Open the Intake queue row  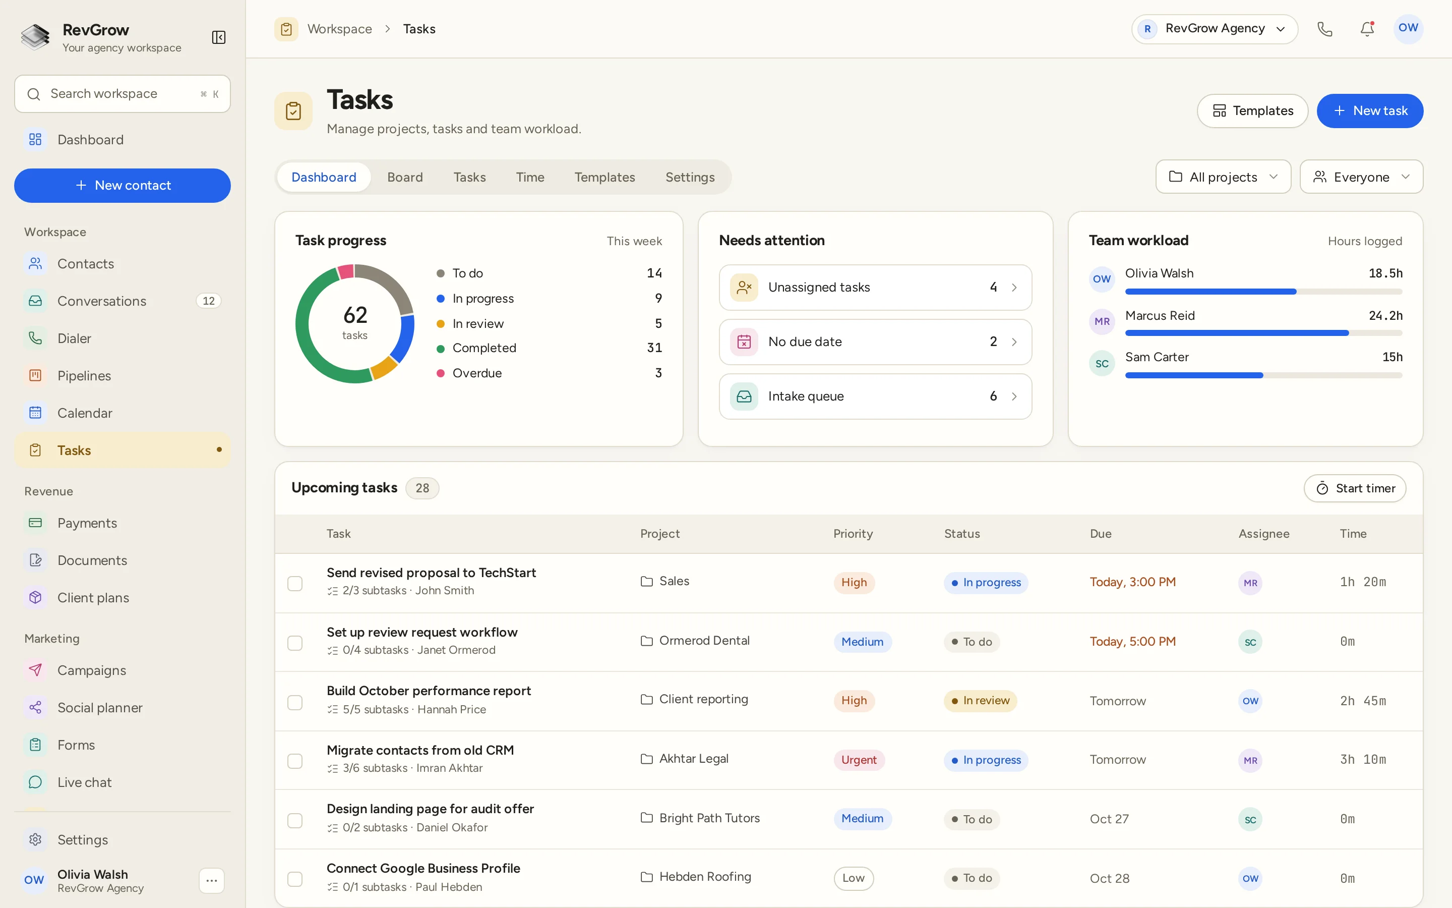click(x=875, y=396)
